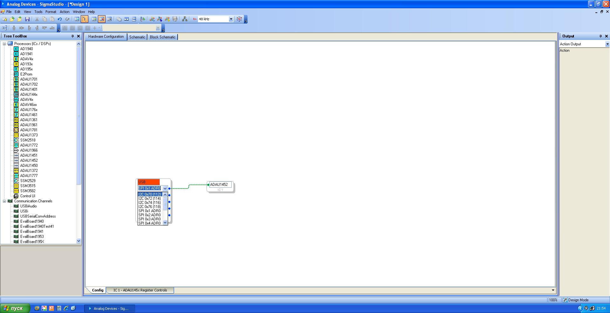Click the Copy icon in toolbar
This screenshot has height=313, width=610.
[44, 19]
